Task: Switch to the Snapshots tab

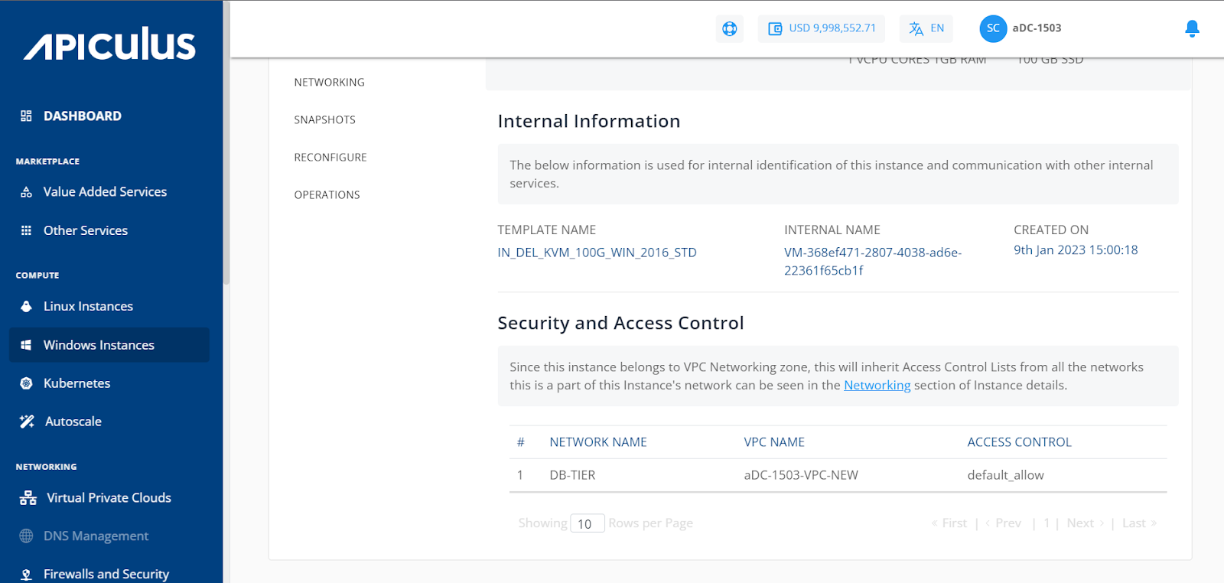Action: point(325,119)
